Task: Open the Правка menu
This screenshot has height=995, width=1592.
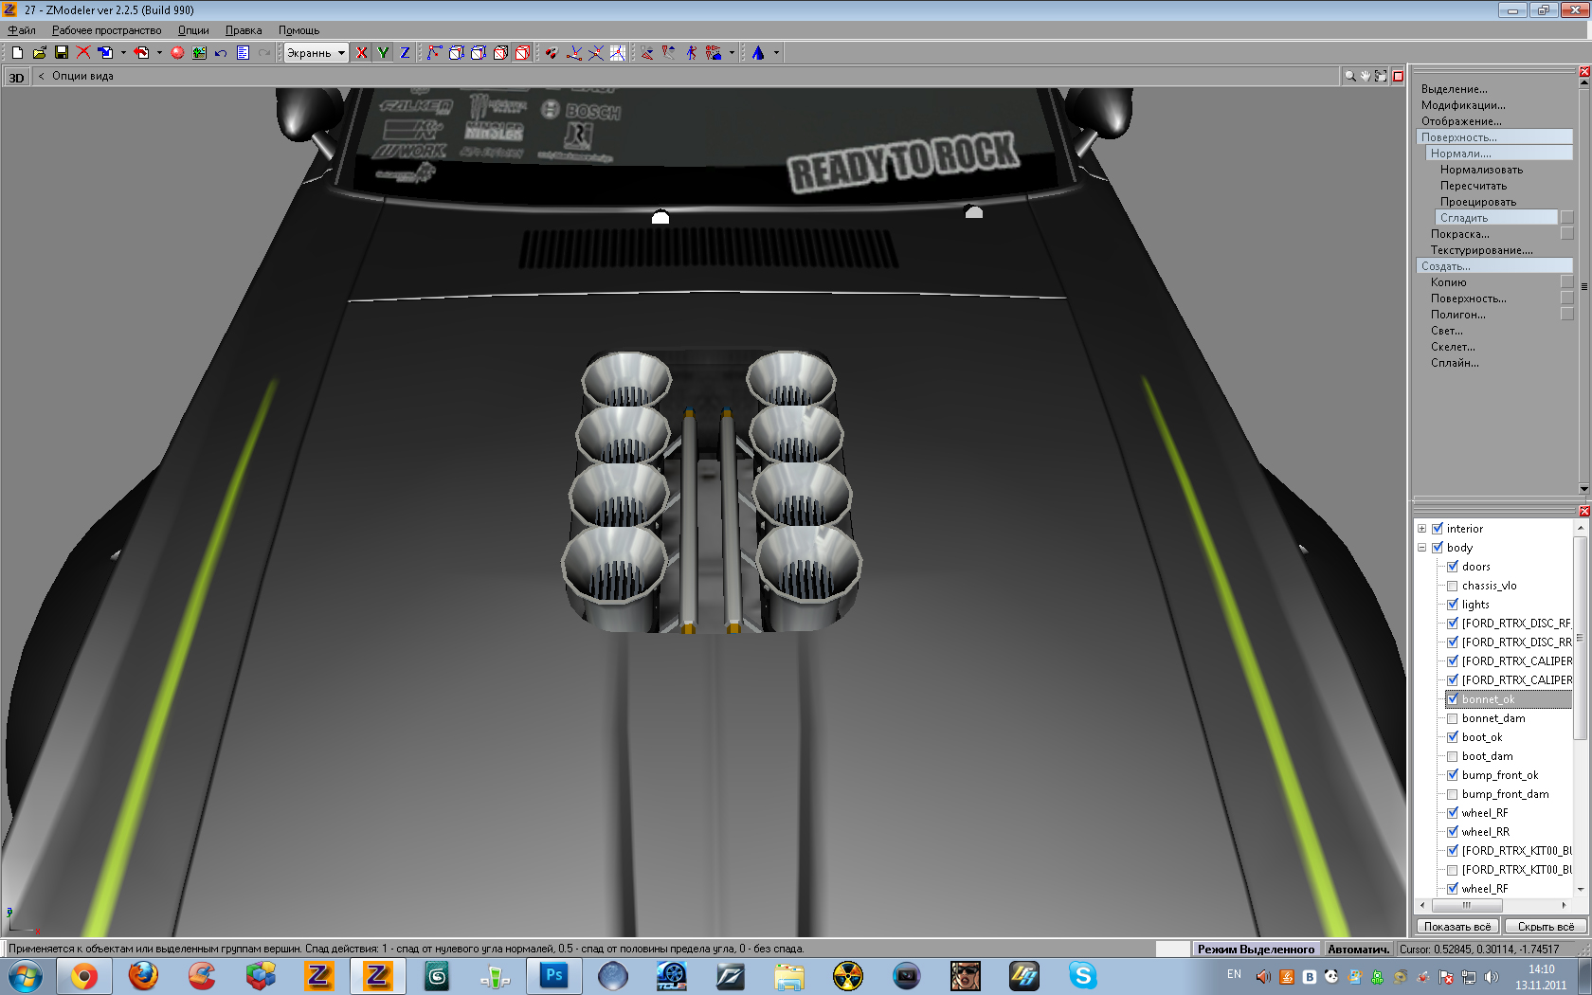Action: (244, 30)
